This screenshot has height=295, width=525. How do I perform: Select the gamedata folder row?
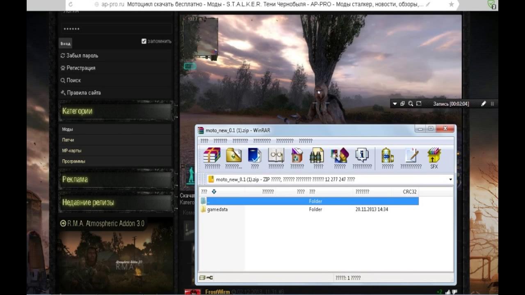(309, 209)
